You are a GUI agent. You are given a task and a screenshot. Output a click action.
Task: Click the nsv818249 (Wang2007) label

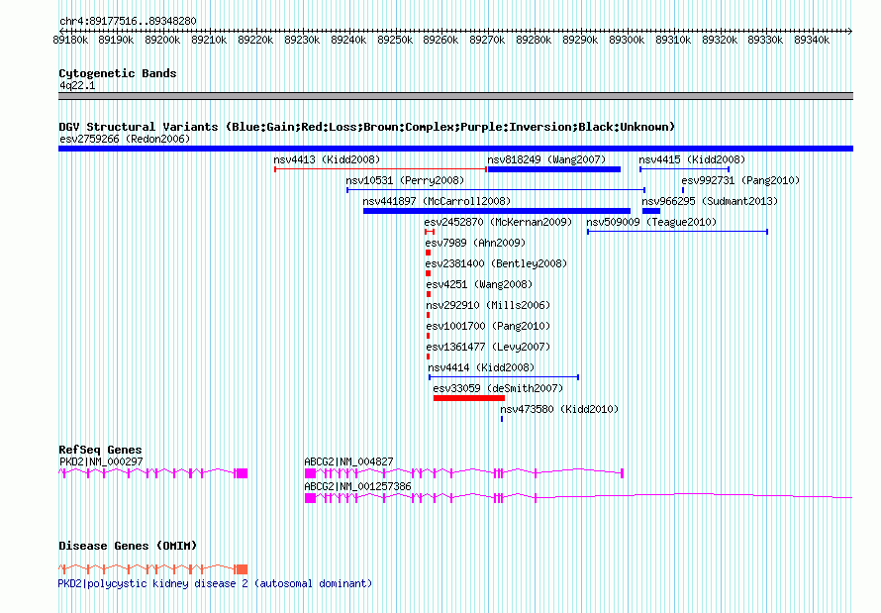tap(546, 159)
